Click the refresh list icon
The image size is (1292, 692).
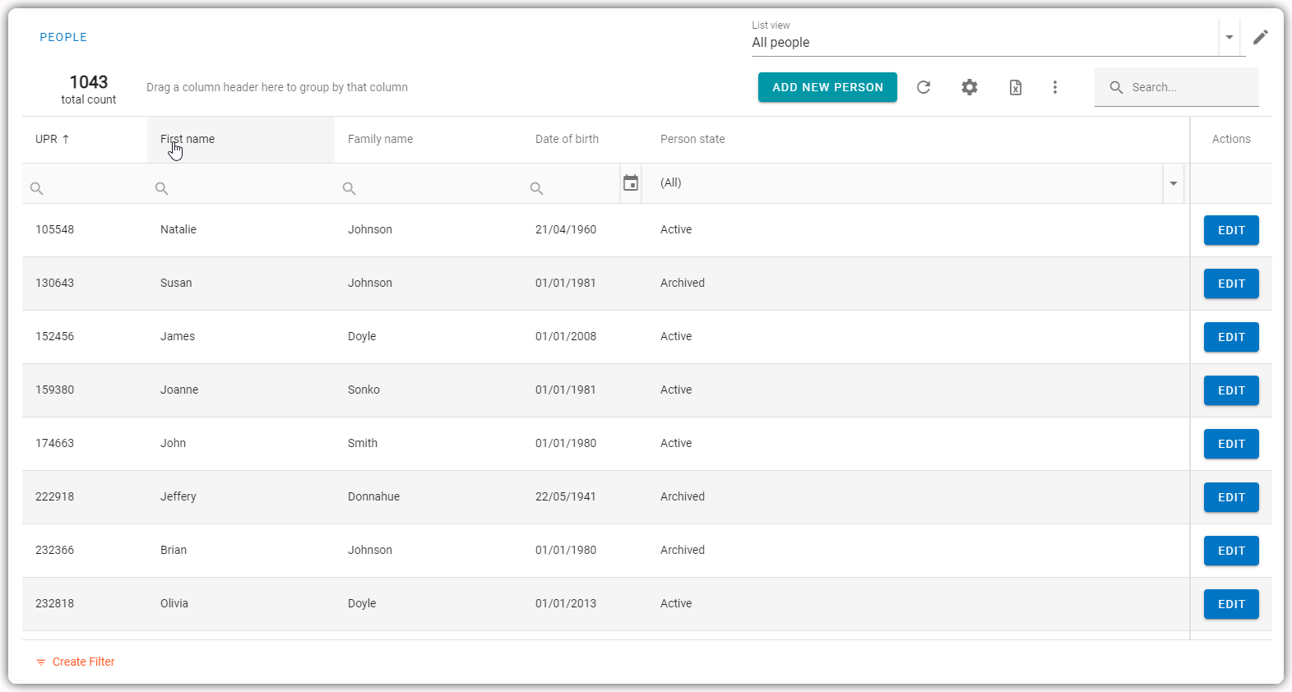(924, 87)
